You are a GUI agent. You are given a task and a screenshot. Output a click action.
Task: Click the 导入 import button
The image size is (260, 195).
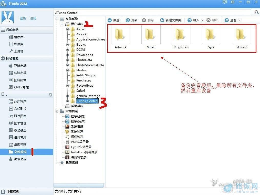tap(193, 20)
